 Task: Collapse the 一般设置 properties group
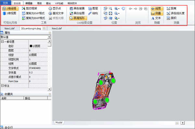point(2,41)
